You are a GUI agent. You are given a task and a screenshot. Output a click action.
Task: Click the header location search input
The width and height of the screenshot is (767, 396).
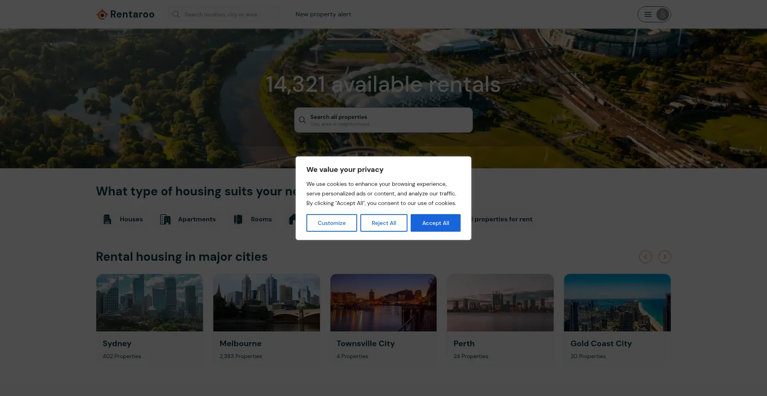point(228,14)
